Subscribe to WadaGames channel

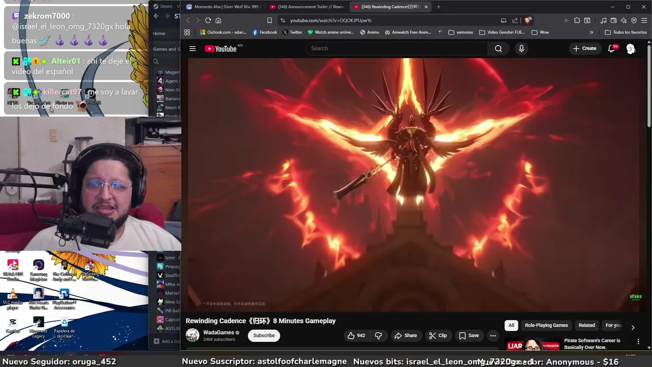click(264, 335)
